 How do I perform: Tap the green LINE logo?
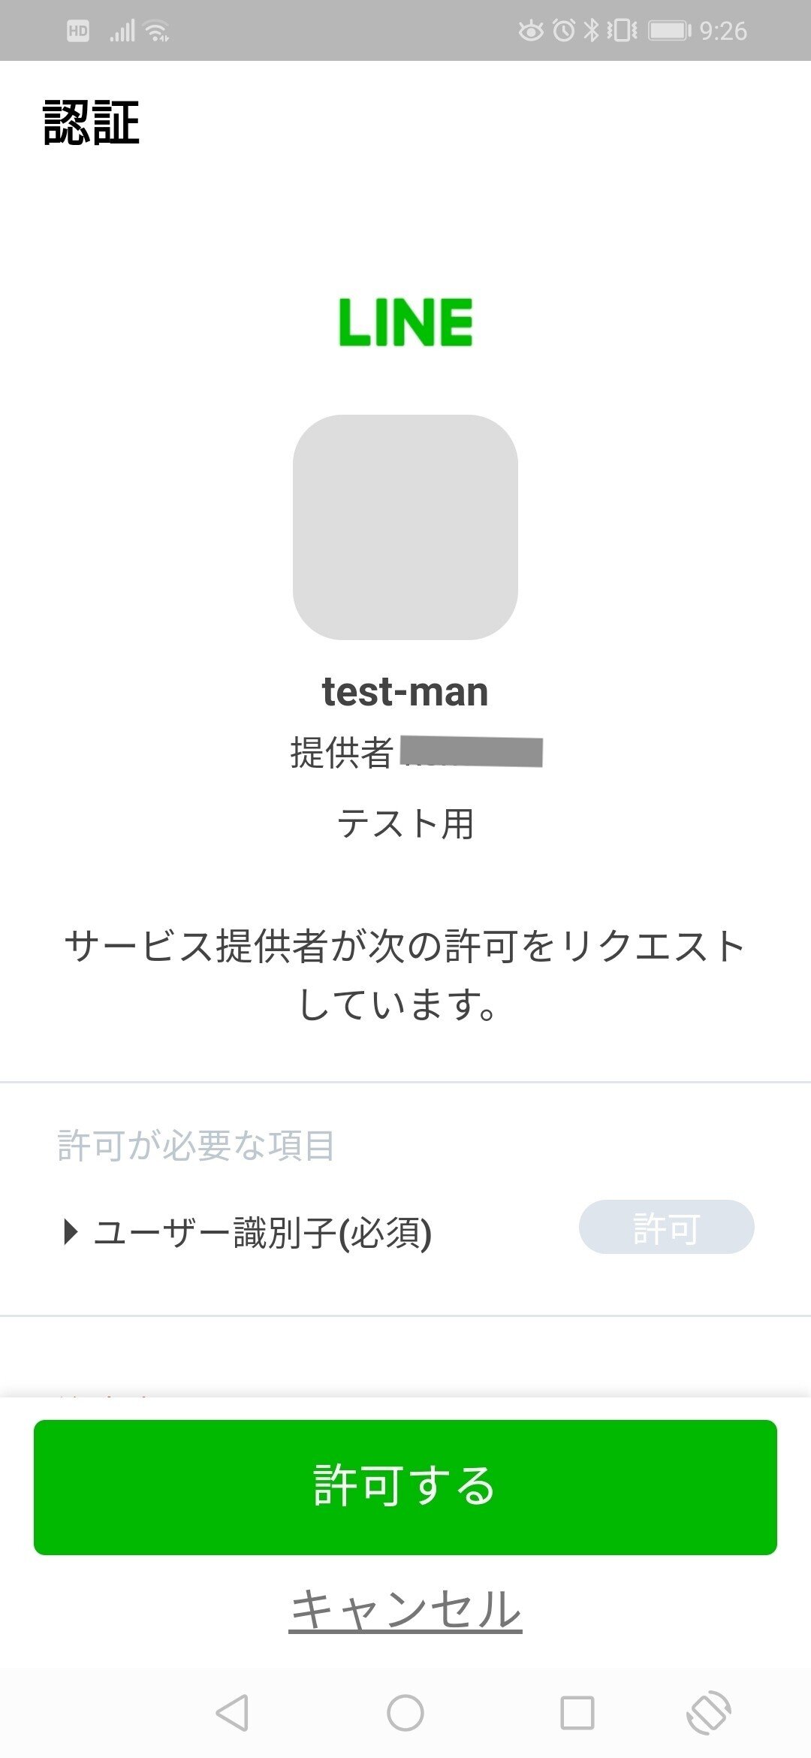(x=405, y=322)
